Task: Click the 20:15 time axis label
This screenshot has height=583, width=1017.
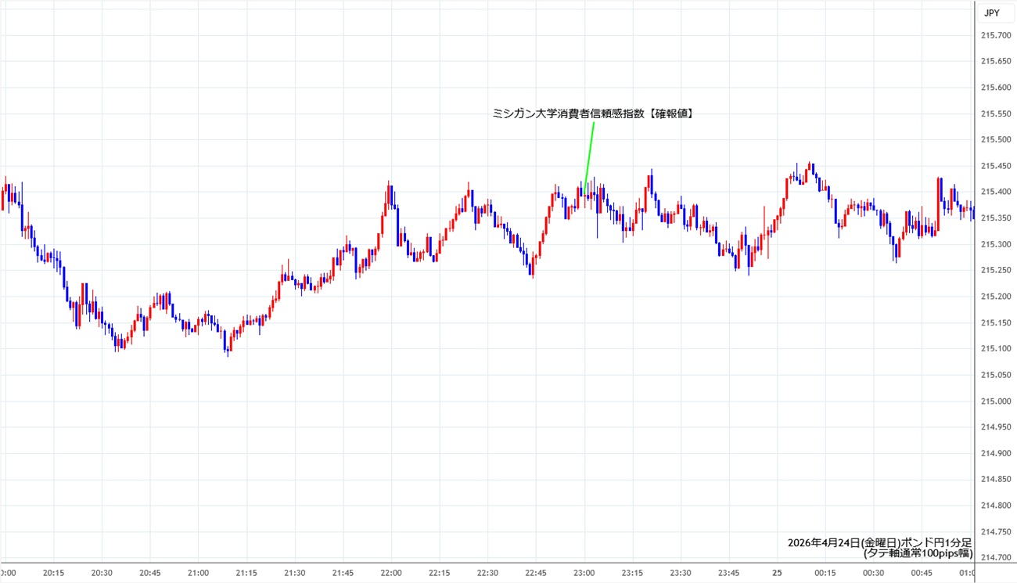Action: coord(53,573)
